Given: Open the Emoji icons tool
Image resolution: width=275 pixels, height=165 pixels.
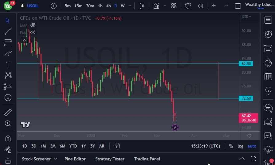Looking at the screenshot, I should (8, 98).
